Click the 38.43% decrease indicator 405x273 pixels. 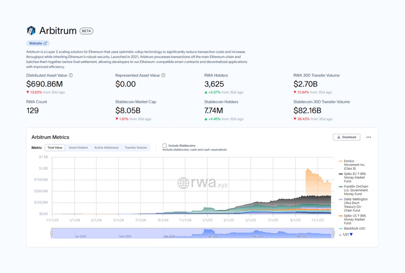pyautogui.click(x=301, y=119)
